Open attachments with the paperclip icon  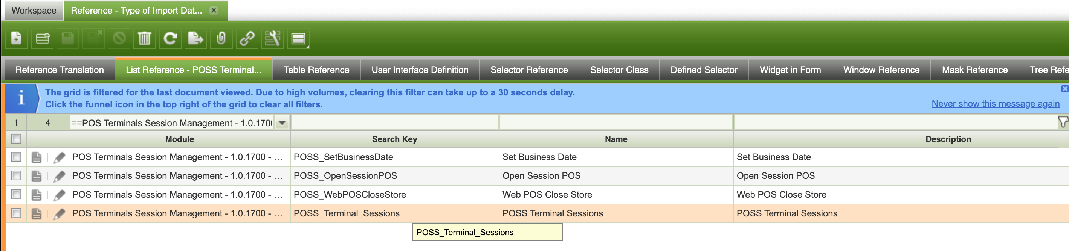coord(221,39)
